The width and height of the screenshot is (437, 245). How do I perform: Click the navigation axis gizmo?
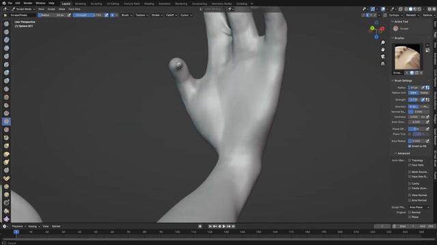point(377,29)
